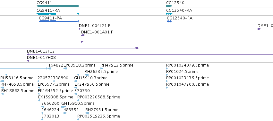Click the CG12540-RA transcript arrows
Viewport: 273px width, 121px height.
pos(169,14)
